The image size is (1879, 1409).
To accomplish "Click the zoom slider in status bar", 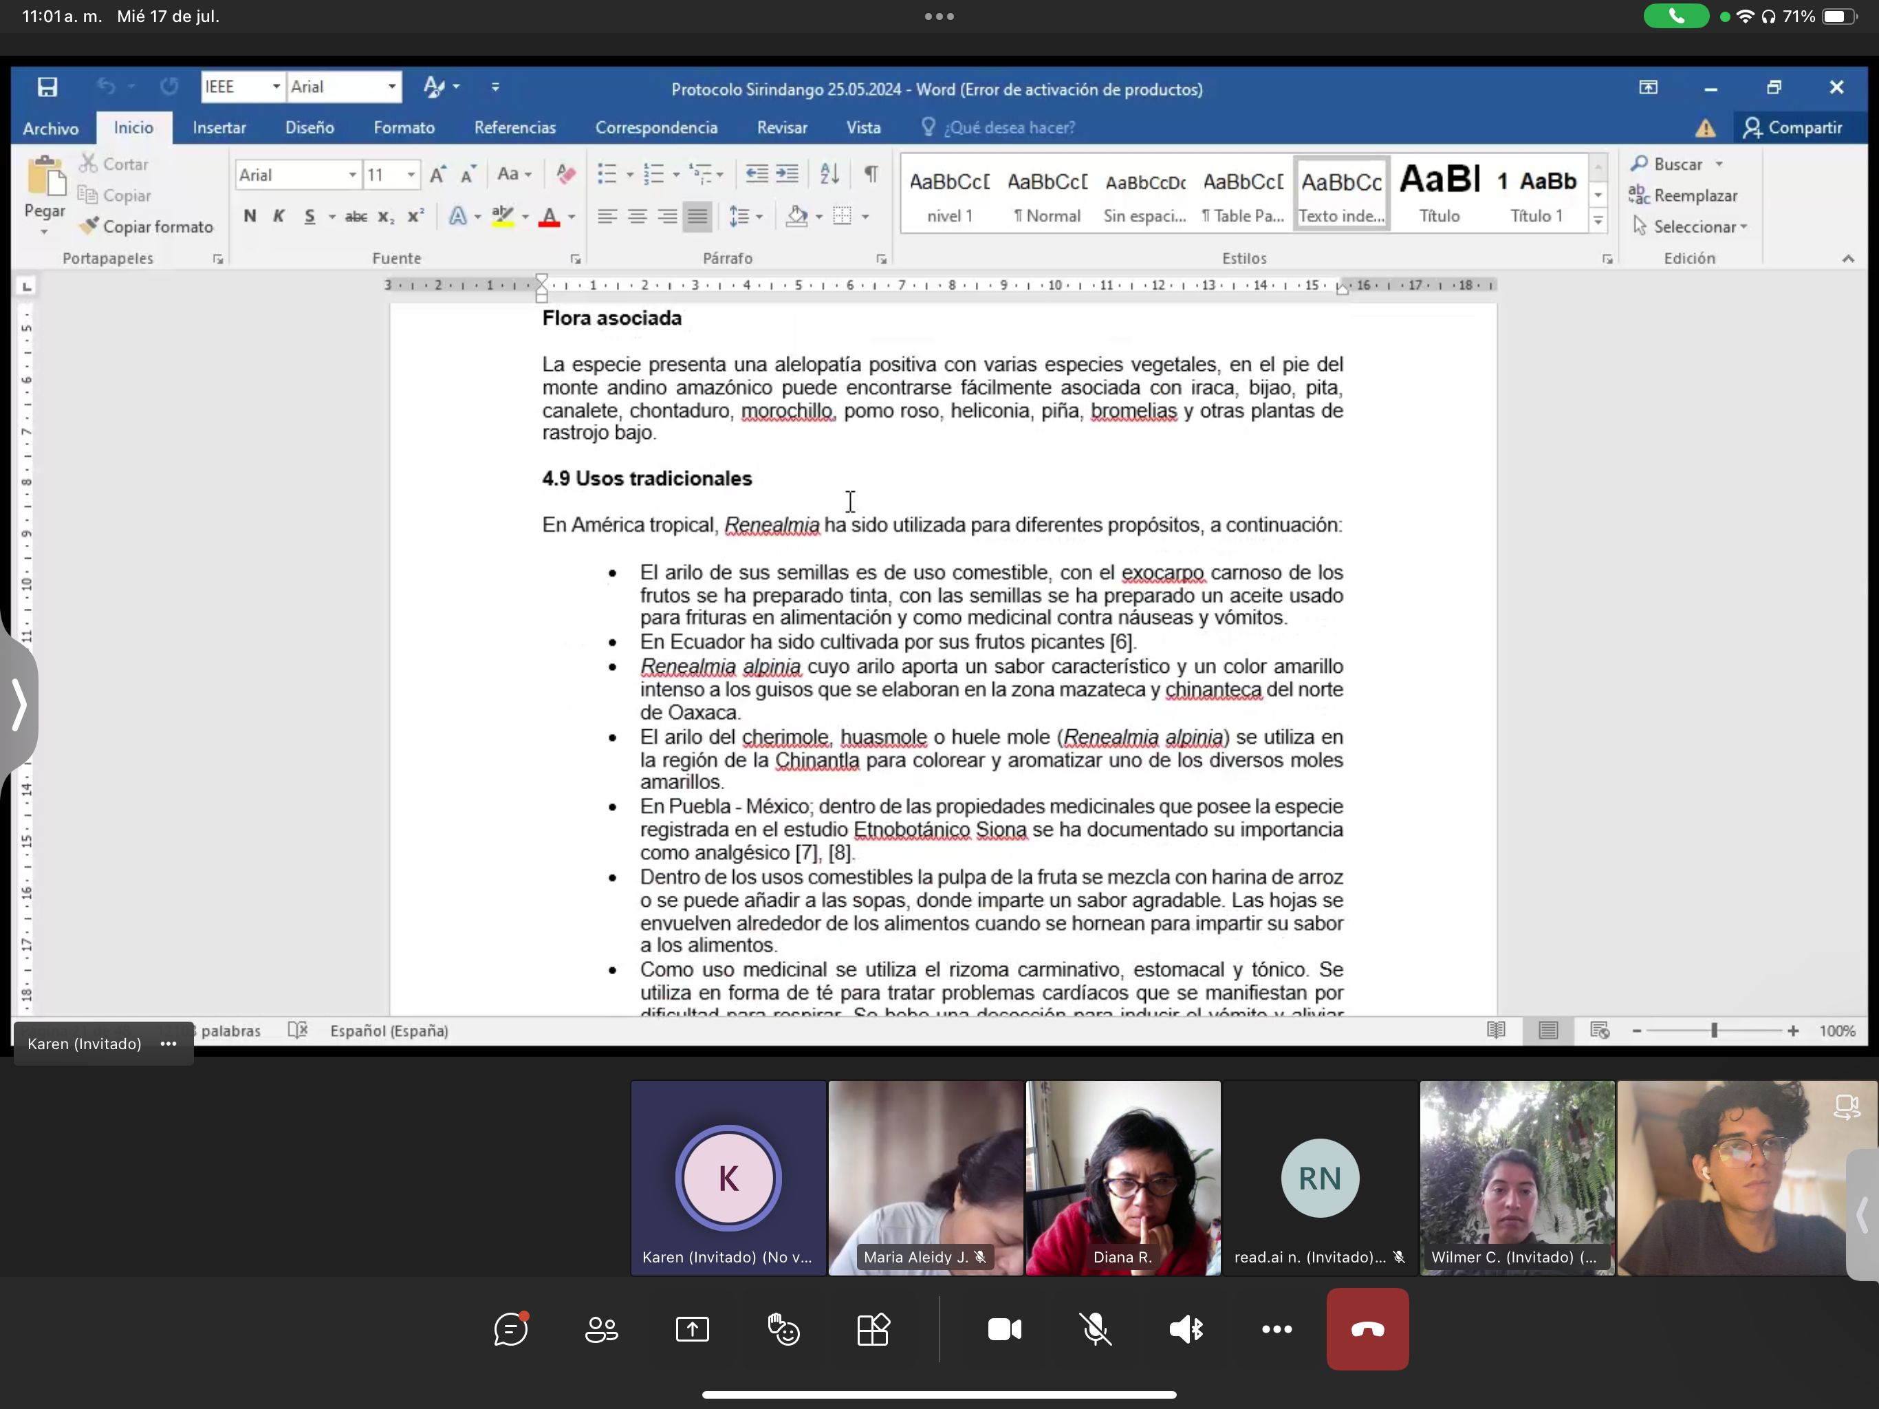I will coord(1714,1031).
